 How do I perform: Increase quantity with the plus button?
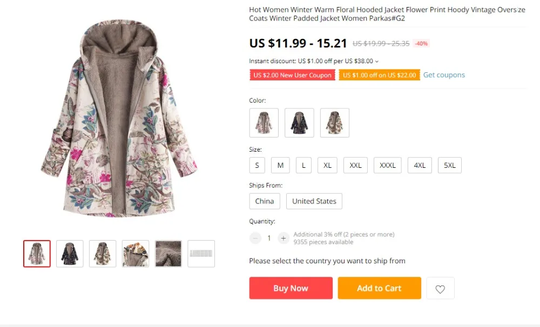[283, 238]
